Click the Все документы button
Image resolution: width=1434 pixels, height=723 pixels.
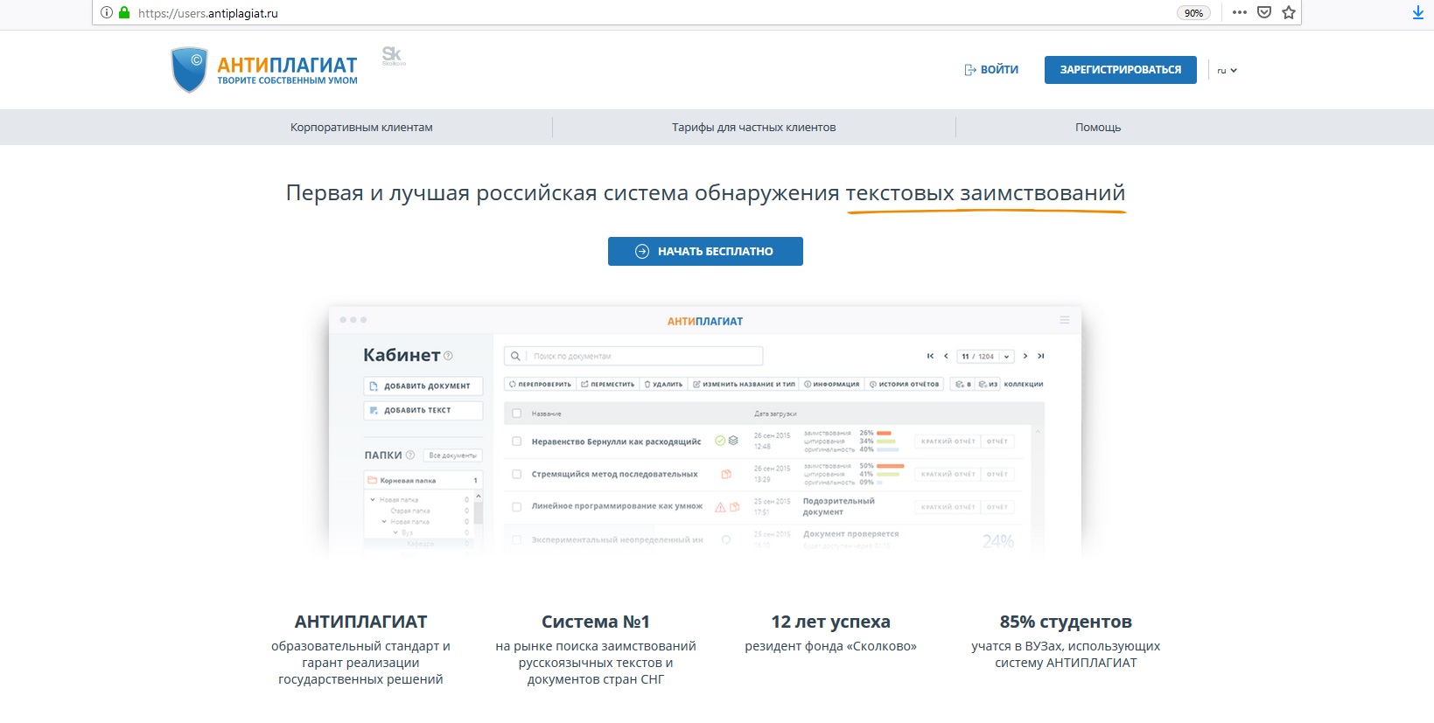pyautogui.click(x=453, y=455)
